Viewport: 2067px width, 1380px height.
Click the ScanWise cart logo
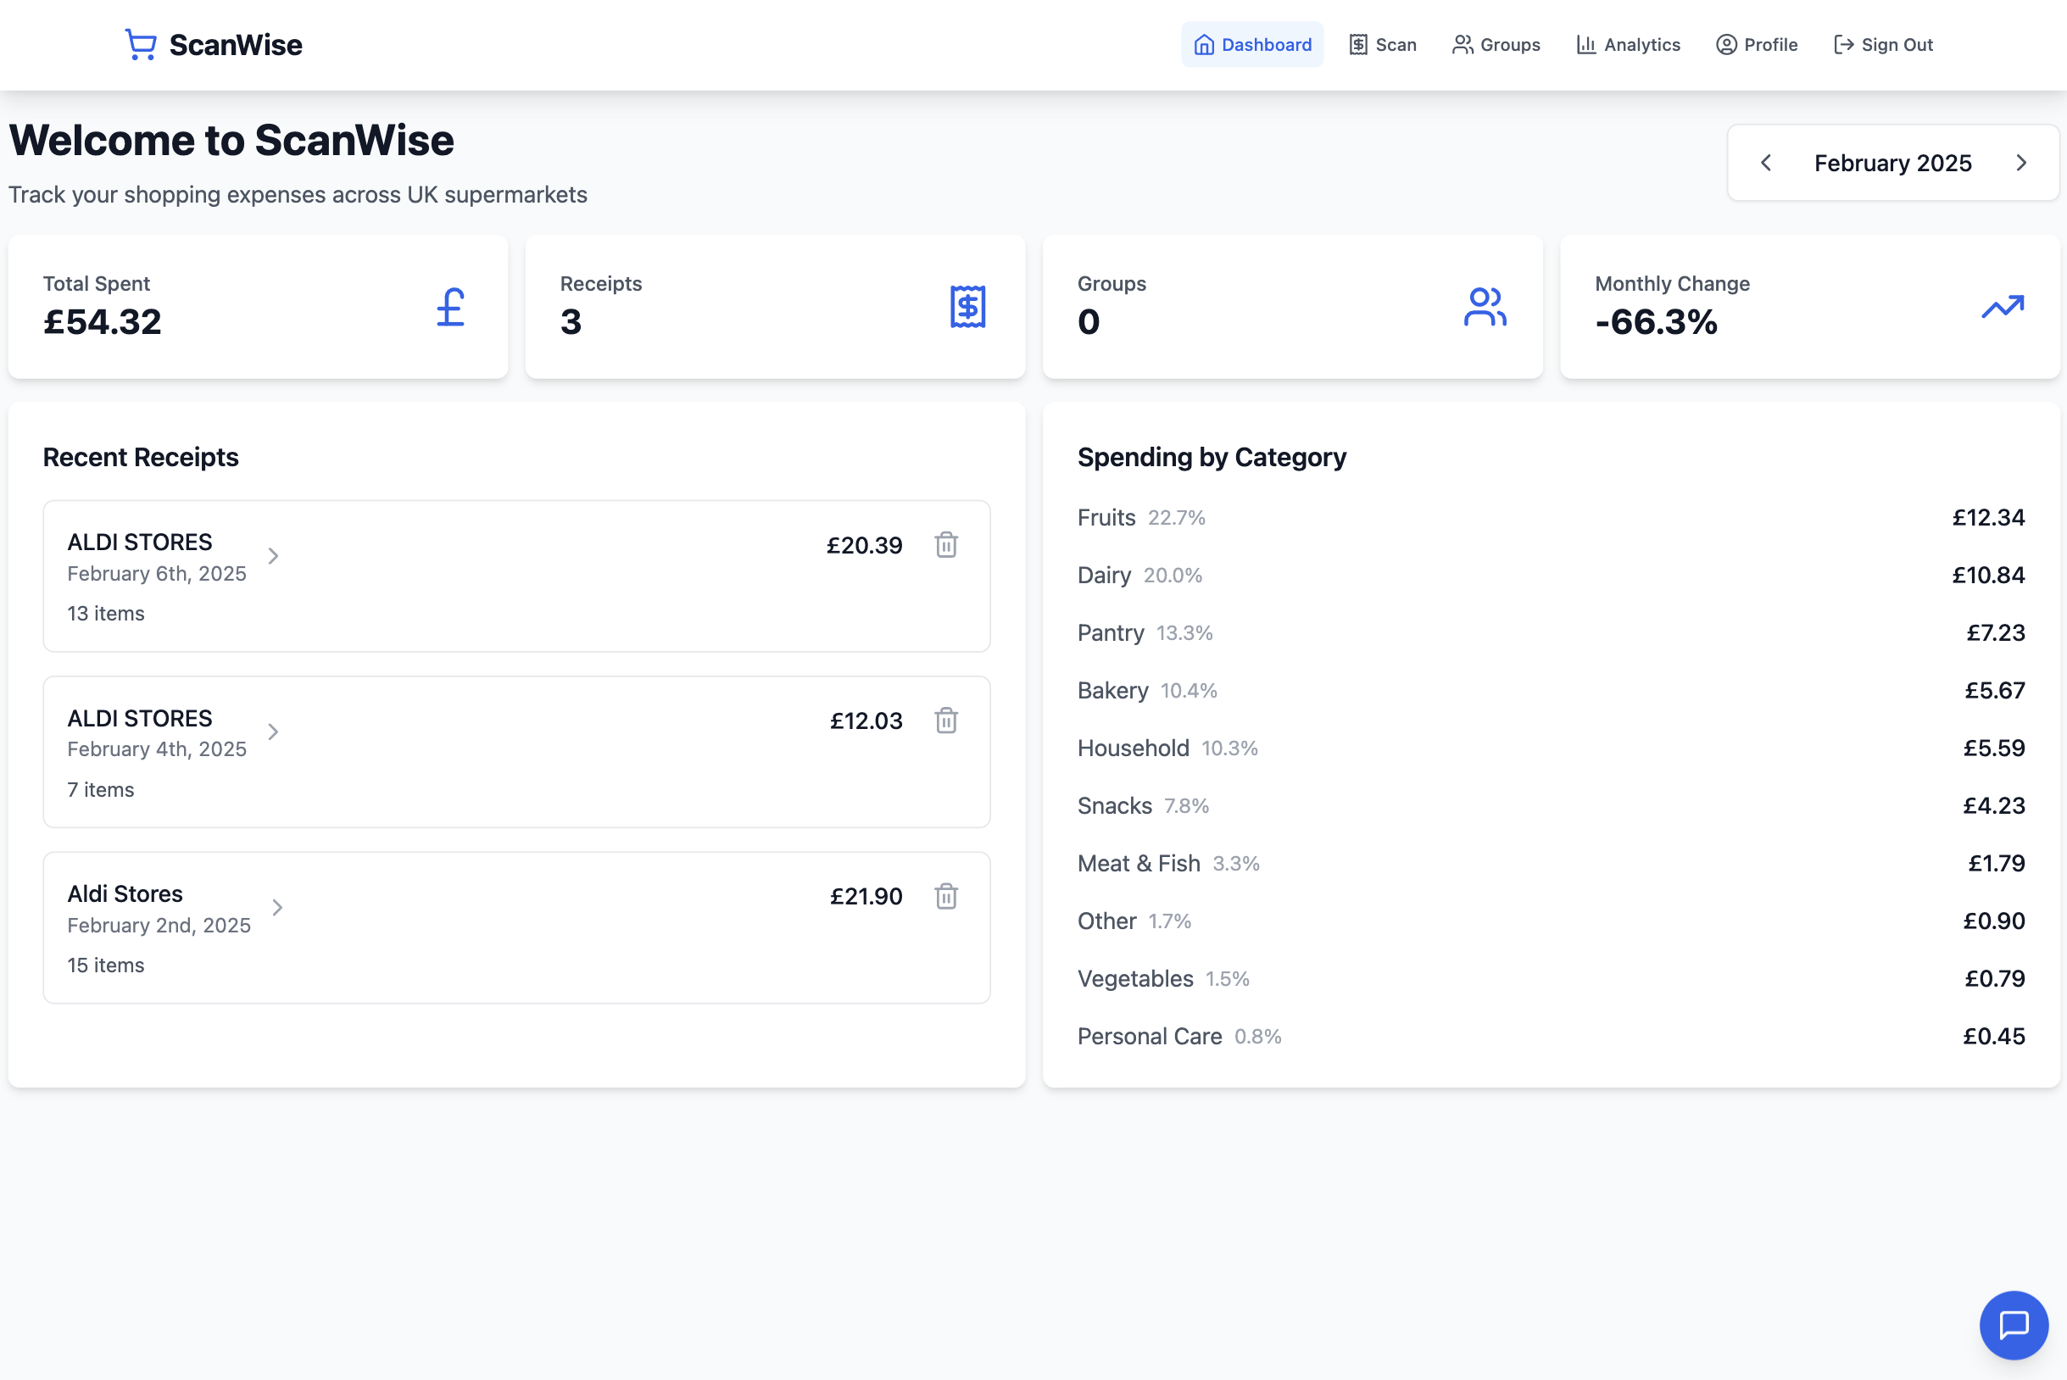[141, 45]
